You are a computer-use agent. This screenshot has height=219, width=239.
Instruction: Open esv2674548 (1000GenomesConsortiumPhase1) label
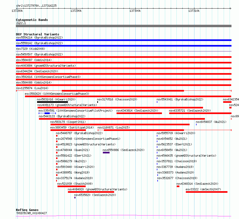pyautogui.click(x=88, y=139)
